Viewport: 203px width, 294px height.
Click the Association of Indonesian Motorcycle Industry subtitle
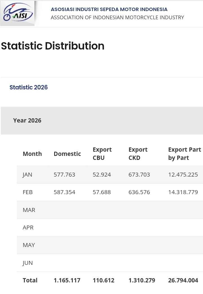click(x=117, y=18)
